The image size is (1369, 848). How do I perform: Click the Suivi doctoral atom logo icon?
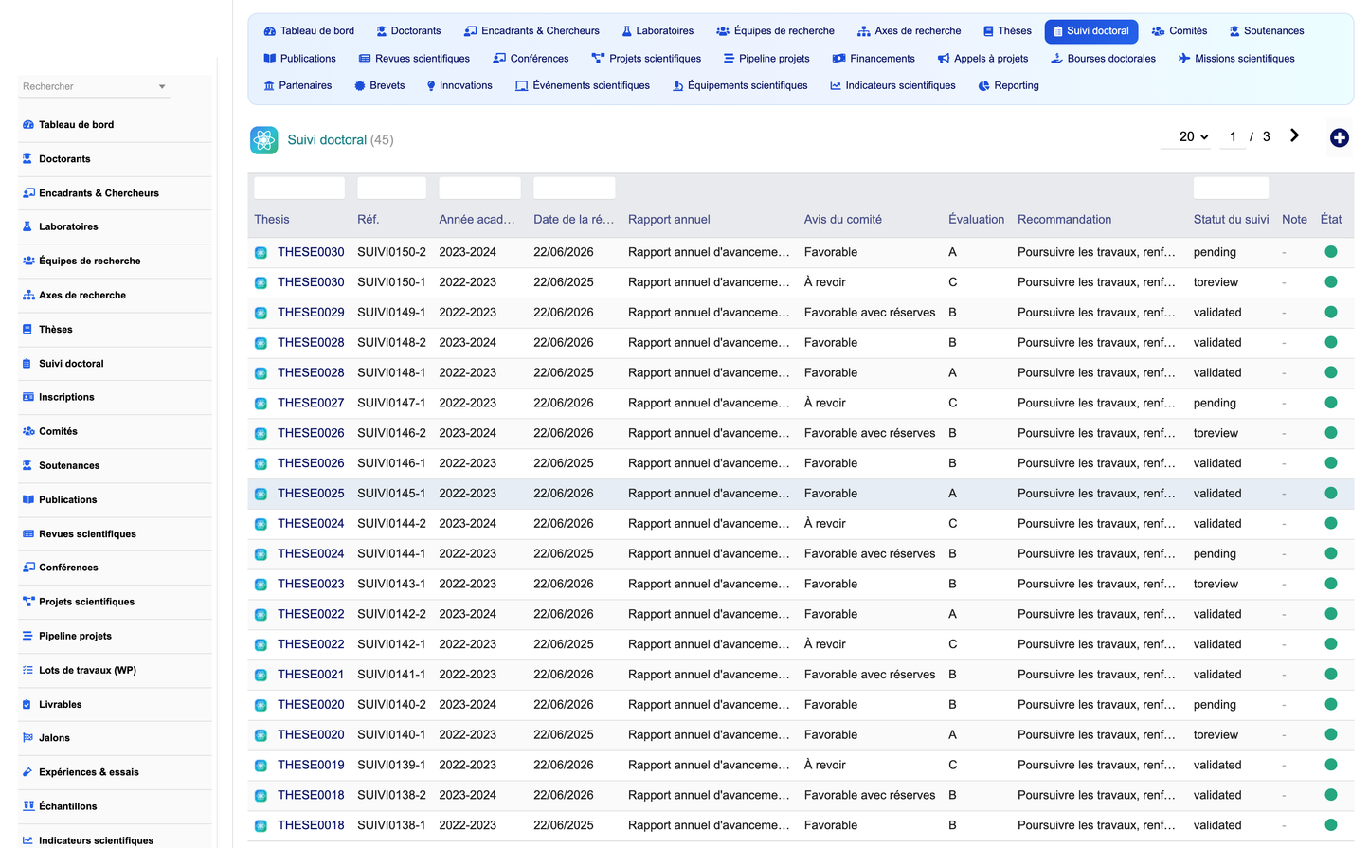[264, 140]
